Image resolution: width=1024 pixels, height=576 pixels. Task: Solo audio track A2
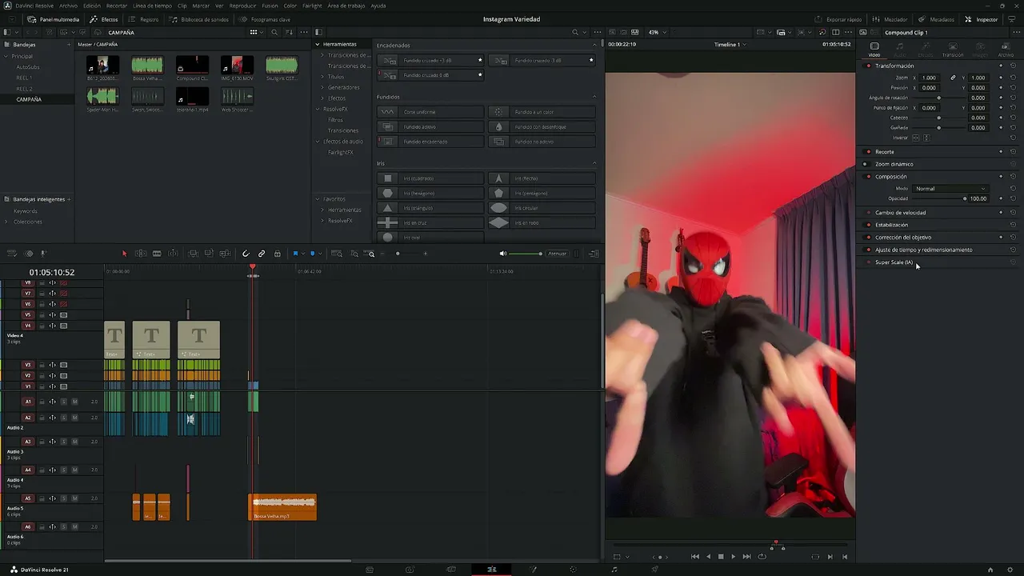click(x=64, y=418)
